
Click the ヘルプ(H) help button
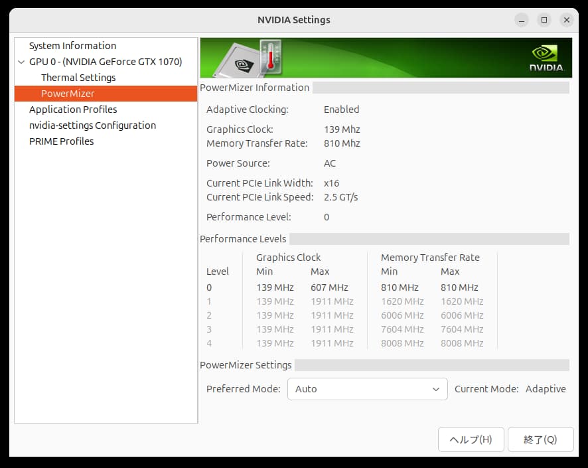click(x=471, y=439)
